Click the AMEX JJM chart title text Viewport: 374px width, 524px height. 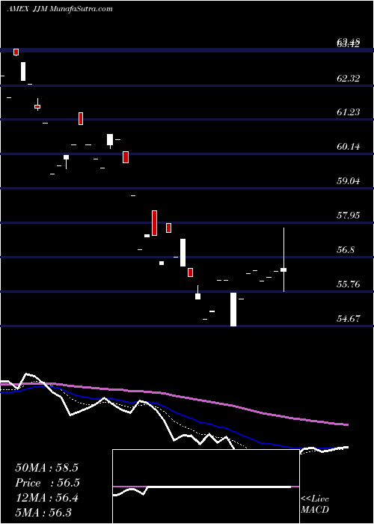[60, 9]
